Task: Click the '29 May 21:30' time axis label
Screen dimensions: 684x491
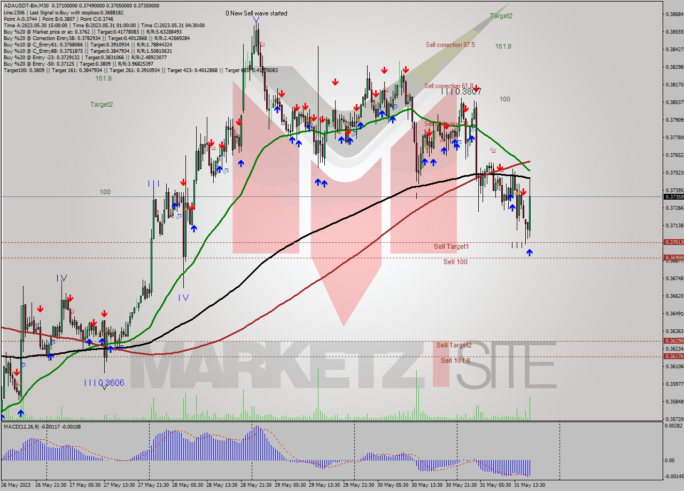Action: click(359, 485)
